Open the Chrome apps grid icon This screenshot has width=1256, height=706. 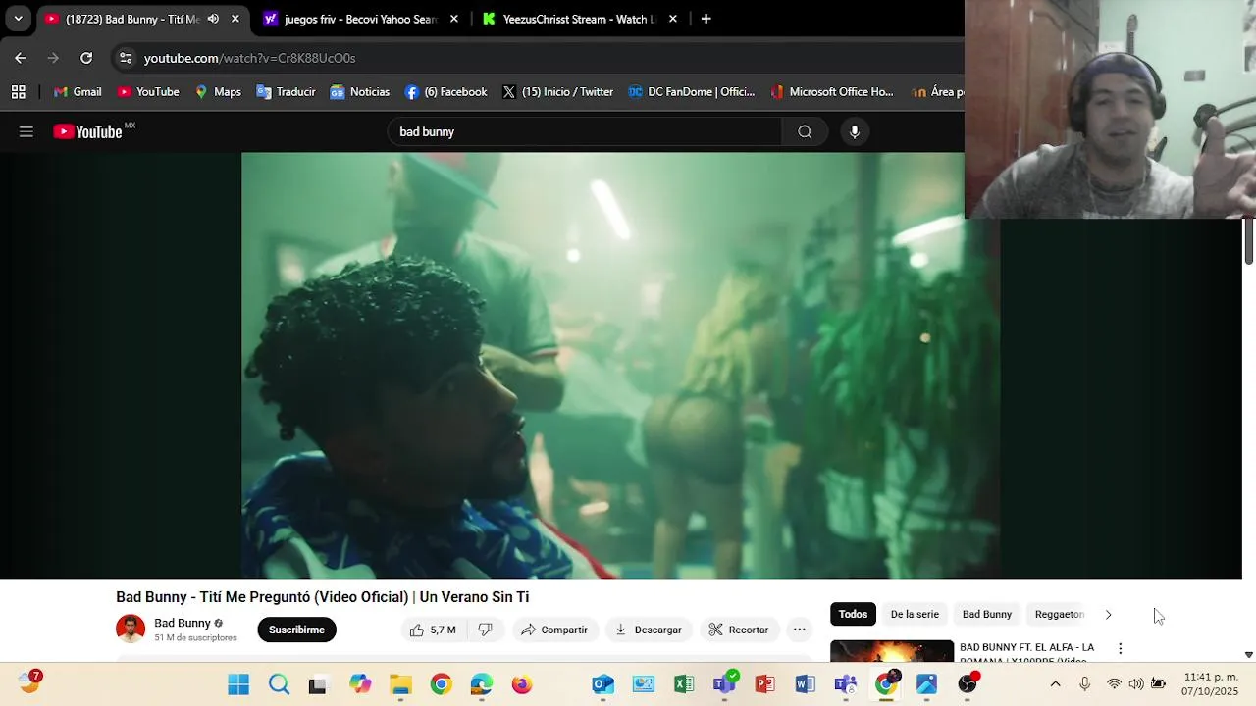coord(19,91)
